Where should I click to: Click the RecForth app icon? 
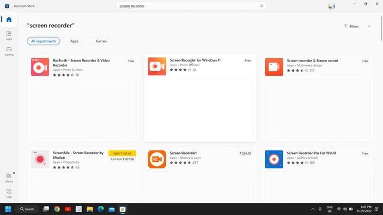tap(40, 67)
